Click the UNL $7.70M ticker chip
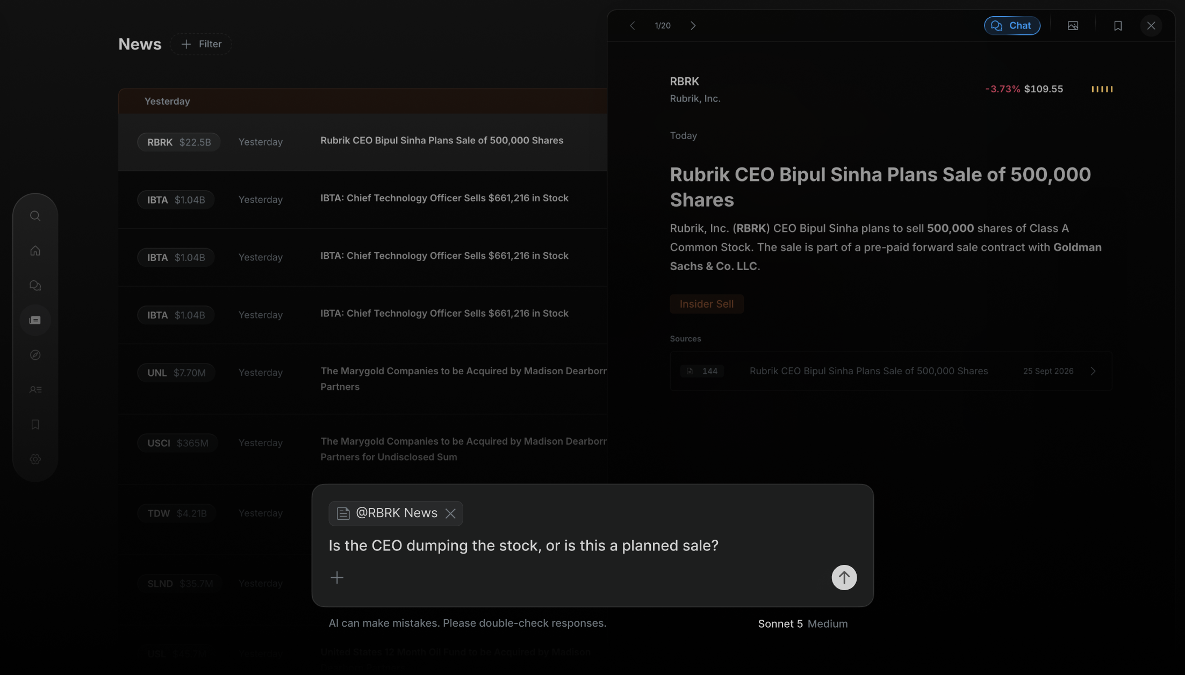The height and width of the screenshot is (675, 1185). tap(176, 373)
